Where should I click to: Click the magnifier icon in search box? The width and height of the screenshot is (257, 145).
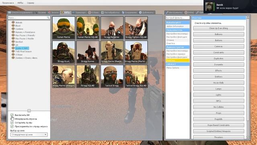(48, 18)
